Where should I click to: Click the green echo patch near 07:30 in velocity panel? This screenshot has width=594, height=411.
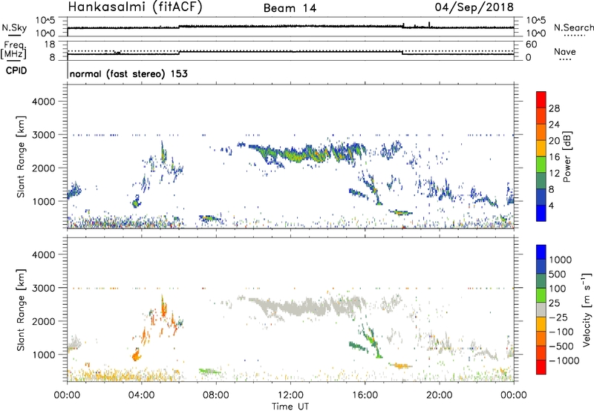click(209, 371)
